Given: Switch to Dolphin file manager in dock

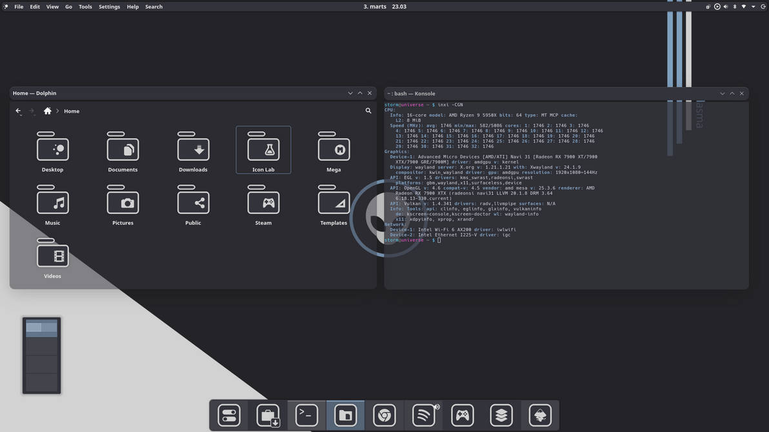Looking at the screenshot, I should [x=345, y=415].
